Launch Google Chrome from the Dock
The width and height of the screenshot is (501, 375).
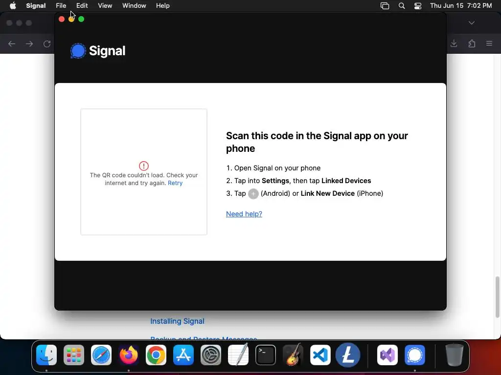coord(156,355)
